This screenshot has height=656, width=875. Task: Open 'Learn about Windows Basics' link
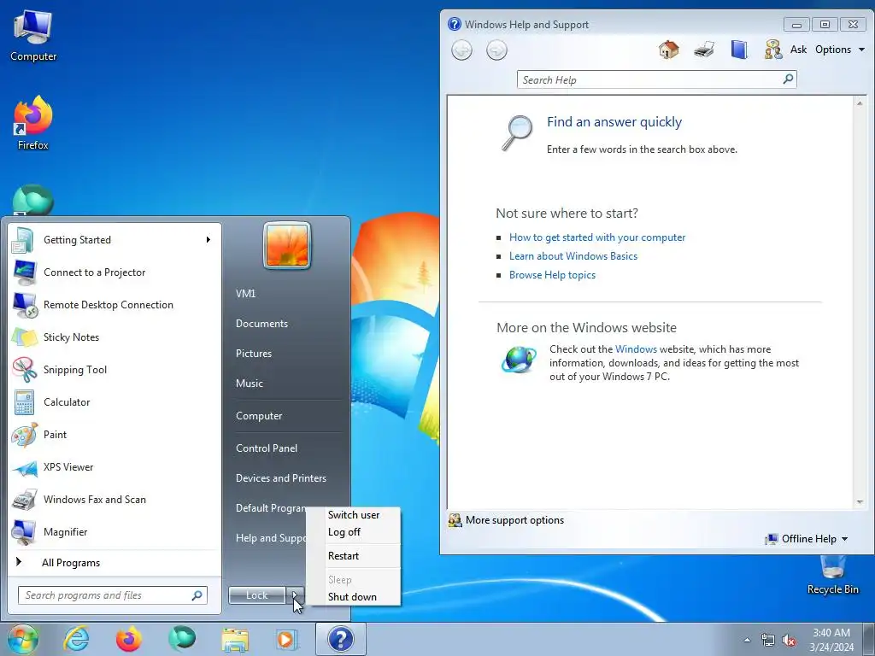pyautogui.click(x=573, y=256)
